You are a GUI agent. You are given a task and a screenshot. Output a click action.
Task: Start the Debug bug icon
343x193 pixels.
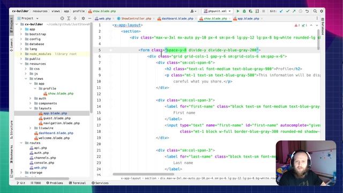click(244, 11)
